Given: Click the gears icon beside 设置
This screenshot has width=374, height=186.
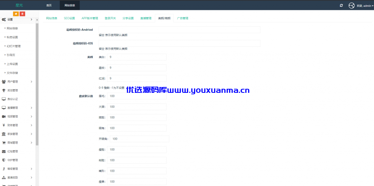Looking at the screenshot, I should pyautogui.click(x=4, y=20).
